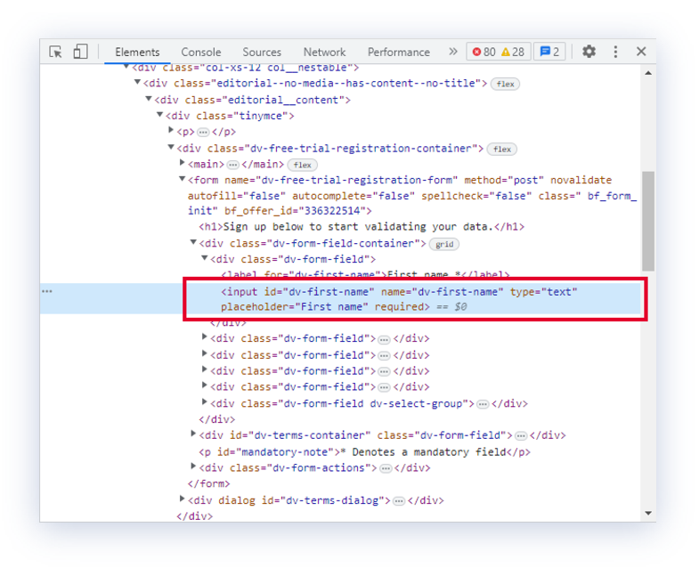
Task: Switch to the Network tab
Action: click(324, 52)
